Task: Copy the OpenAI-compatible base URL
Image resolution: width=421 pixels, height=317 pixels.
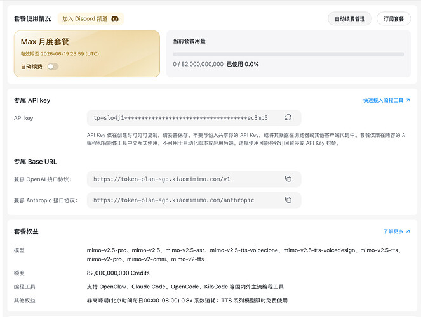Action: 288,179
